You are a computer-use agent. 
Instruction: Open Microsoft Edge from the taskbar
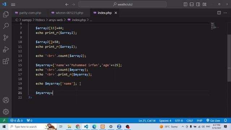(94, 127)
